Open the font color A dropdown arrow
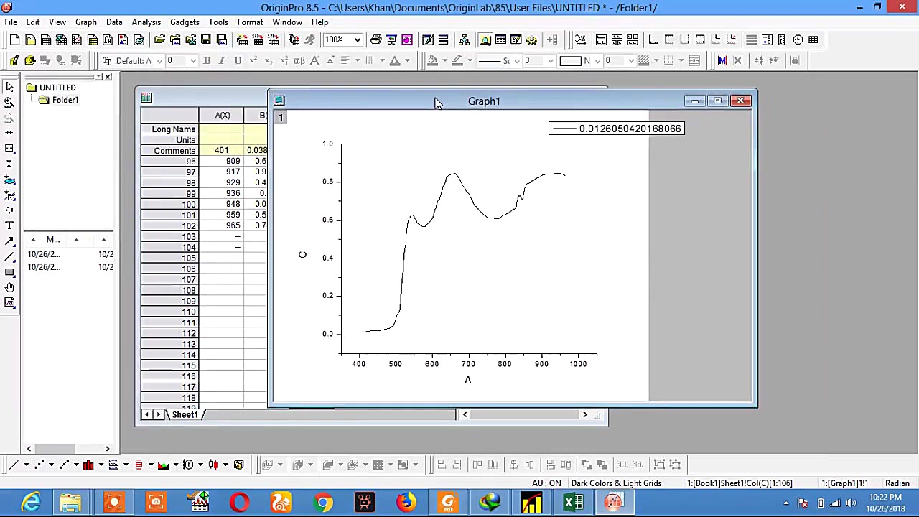919x517 pixels. point(406,60)
